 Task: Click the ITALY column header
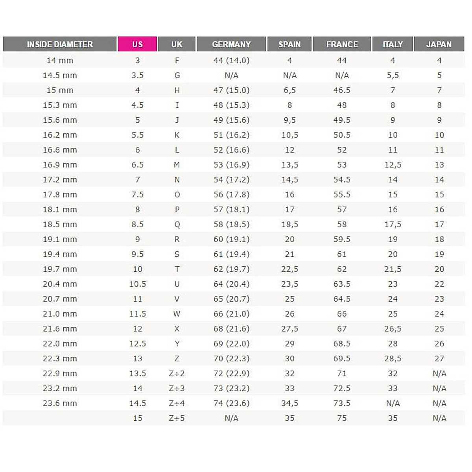393,44
